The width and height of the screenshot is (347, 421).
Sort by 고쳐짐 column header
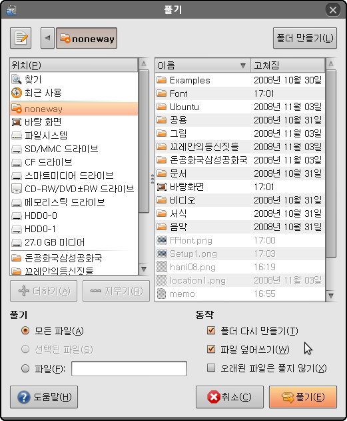[288, 65]
